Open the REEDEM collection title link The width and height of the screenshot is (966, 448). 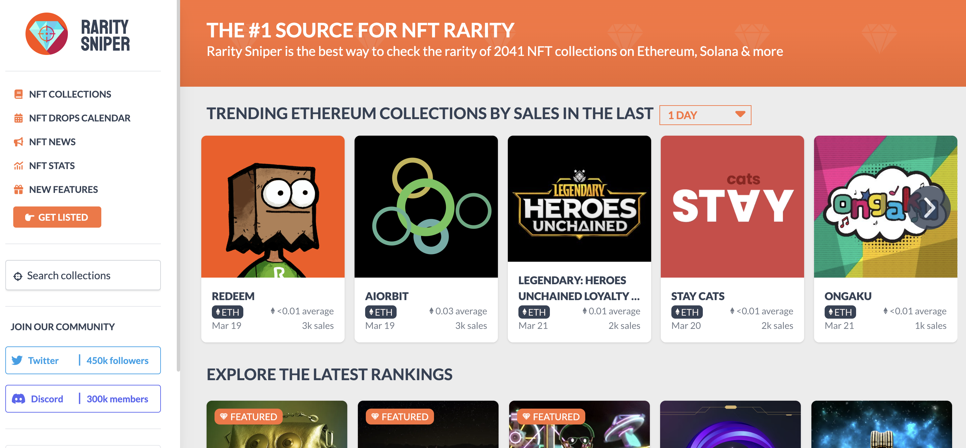point(233,296)
